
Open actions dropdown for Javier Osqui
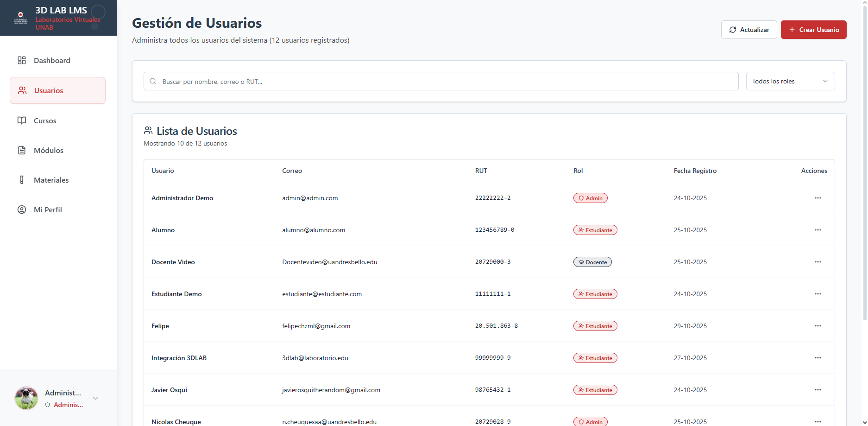[818, 390]
